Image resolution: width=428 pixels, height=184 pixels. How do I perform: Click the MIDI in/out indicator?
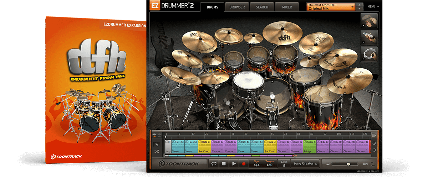click(x=372, y=164)
